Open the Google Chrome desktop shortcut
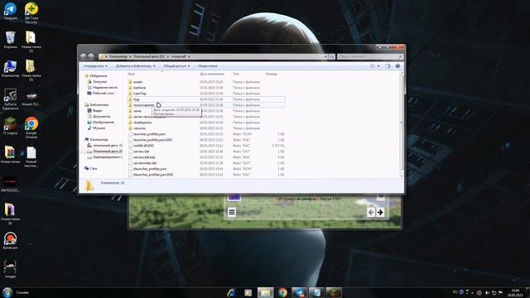 (31, 127)
